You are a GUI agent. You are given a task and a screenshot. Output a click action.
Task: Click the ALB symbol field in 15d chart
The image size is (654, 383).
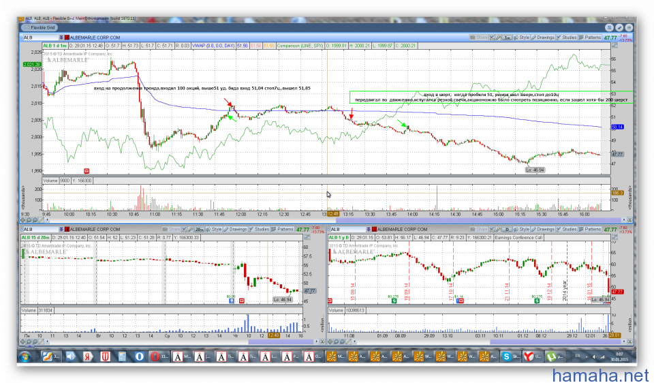(40, 230)
